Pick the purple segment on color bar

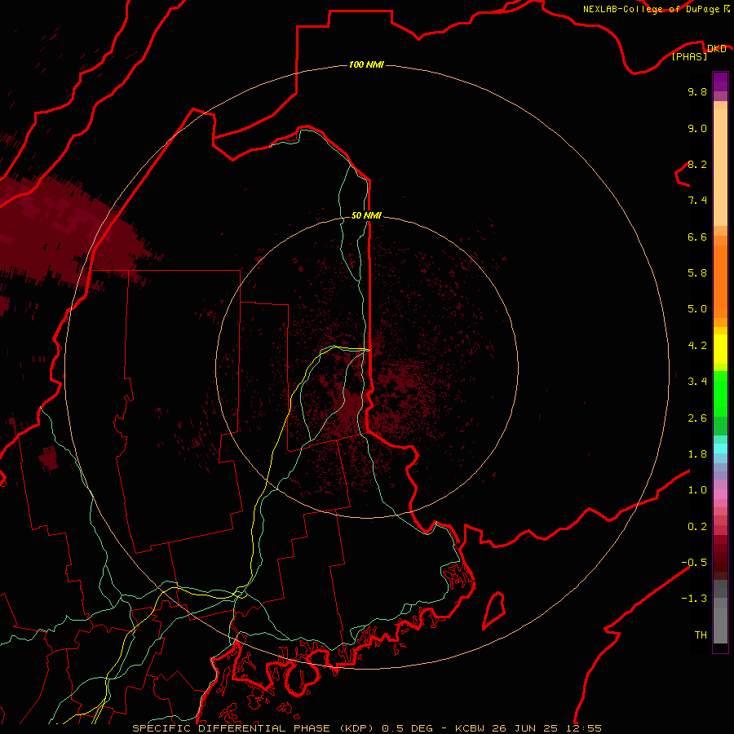point(720,82)
